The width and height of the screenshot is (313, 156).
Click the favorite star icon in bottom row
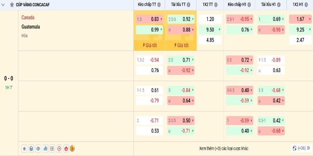(x=24, y=148)
